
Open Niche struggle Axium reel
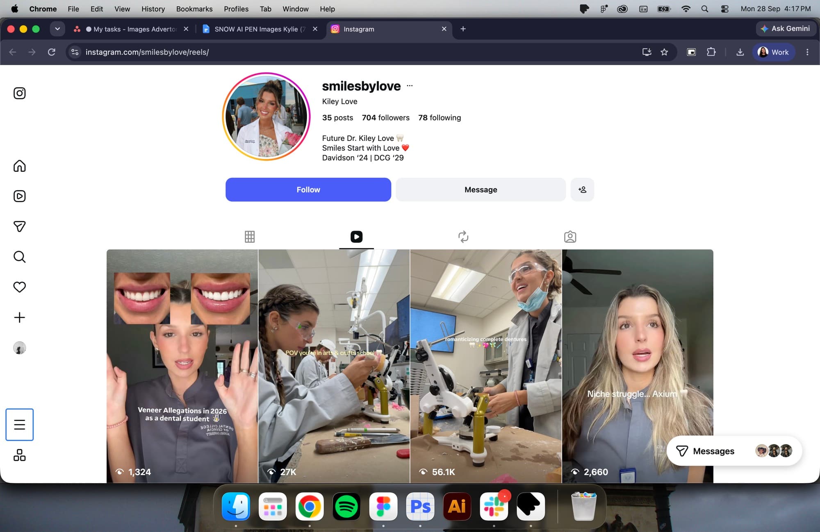(x=638, y=366)
